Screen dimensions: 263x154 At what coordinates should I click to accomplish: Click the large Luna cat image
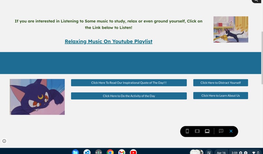(37, 97)
